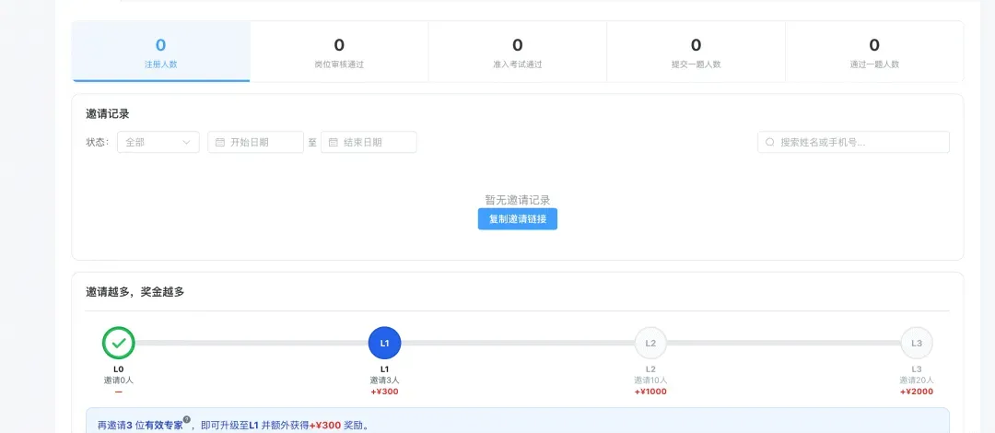Click the 复制邀请链接 button
Viewport: 995px width, 433px height.
[x=517, y=219]
